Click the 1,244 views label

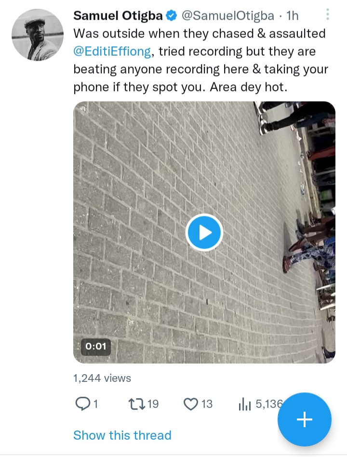[x=102, y=378]
